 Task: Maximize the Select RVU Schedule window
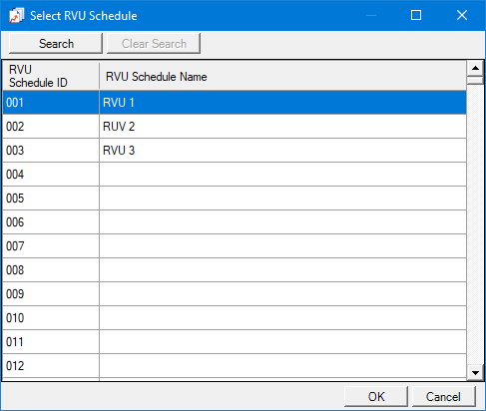click(416, 15)
